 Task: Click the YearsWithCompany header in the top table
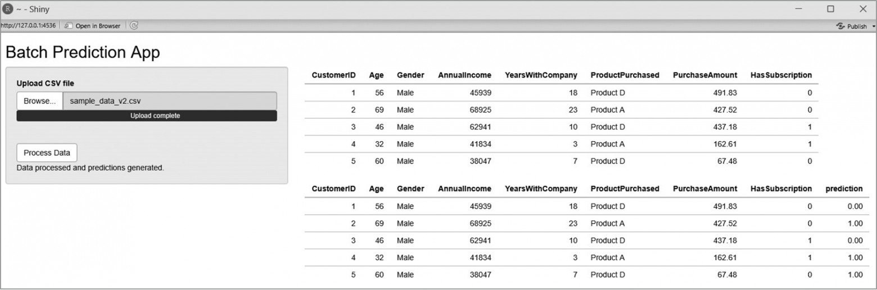(x=541, y=75)
